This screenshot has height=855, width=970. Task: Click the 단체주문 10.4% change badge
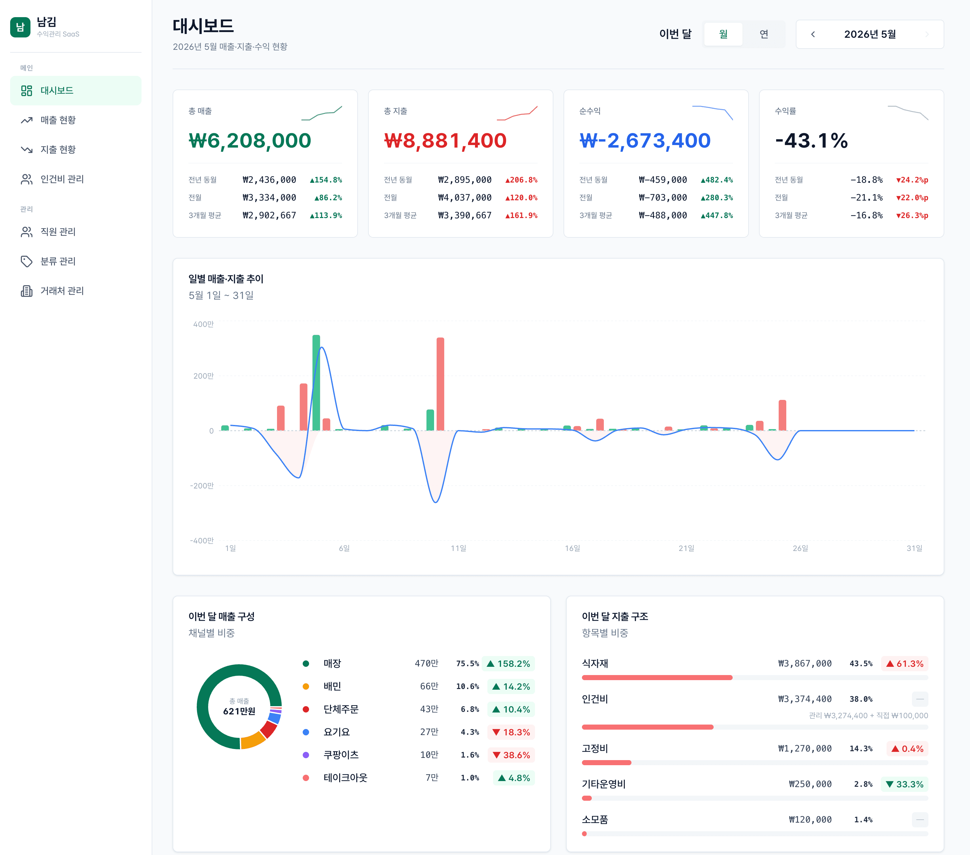(x=511, y=709)
